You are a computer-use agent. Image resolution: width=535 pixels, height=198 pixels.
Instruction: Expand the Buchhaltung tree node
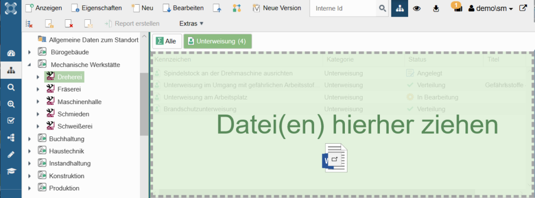tap(29, 139)
